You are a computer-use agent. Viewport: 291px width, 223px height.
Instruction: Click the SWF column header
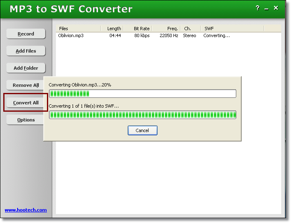click(x=232, y=29)
